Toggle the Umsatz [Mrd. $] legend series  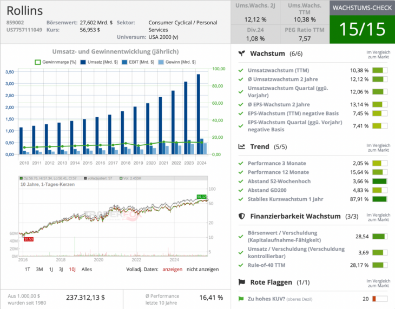pos(98,63)
